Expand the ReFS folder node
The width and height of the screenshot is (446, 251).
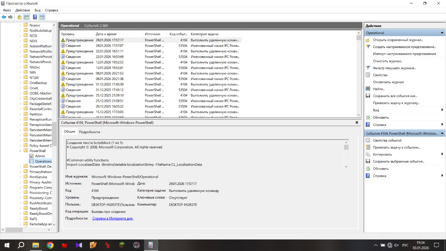tap(20, 219)
